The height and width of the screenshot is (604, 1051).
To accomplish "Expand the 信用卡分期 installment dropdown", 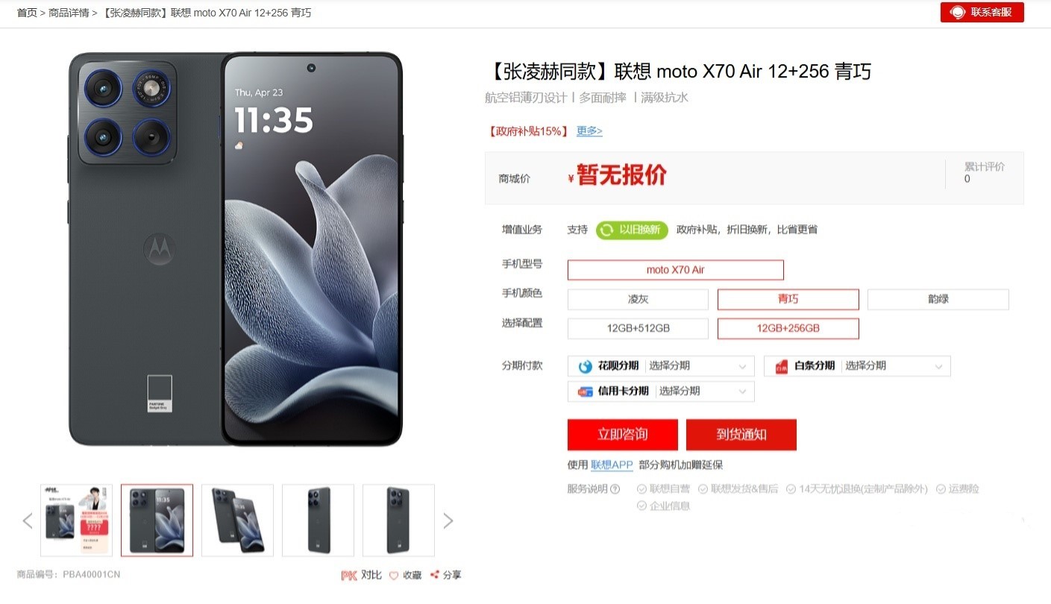I will click(661, 391).
